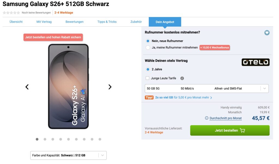The image size is (279, 164).
Task: Switch to the Mit Vertrag tab
Action: coord(44,22)
